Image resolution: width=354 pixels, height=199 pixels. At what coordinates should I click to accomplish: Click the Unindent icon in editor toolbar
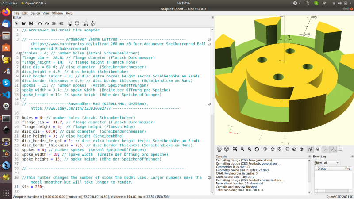[54, 23]
